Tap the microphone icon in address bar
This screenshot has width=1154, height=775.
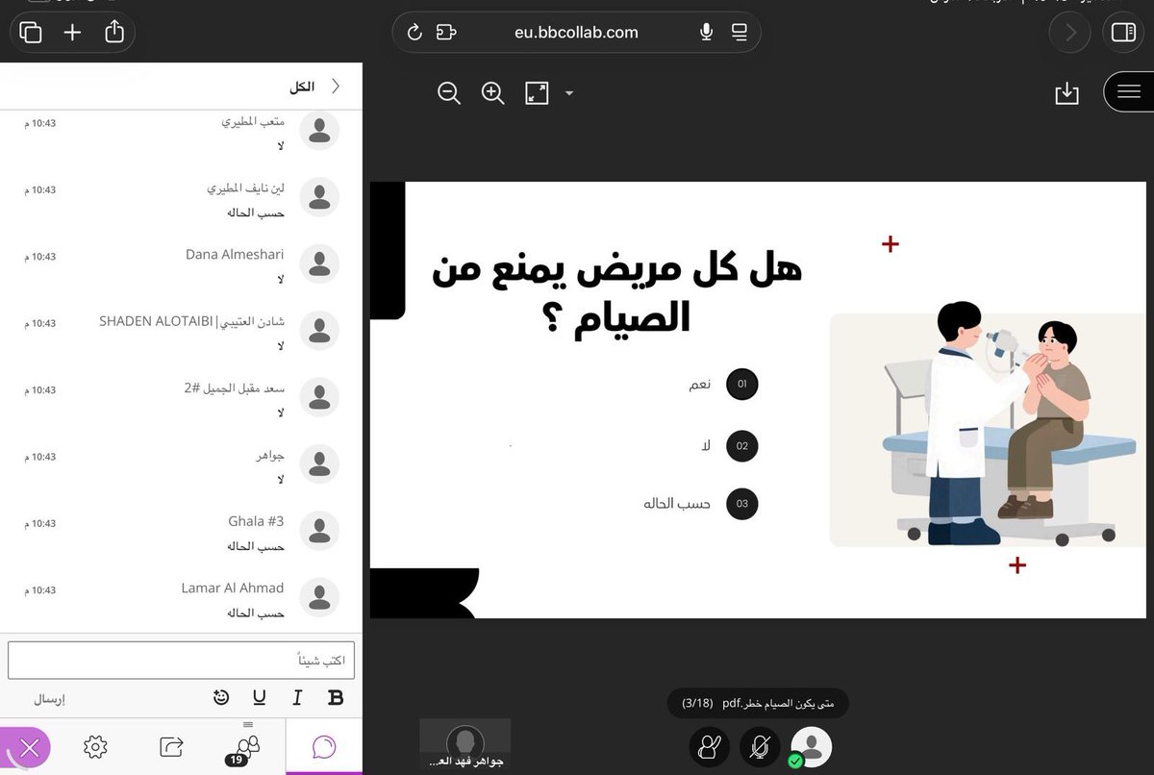pos(706,33)
